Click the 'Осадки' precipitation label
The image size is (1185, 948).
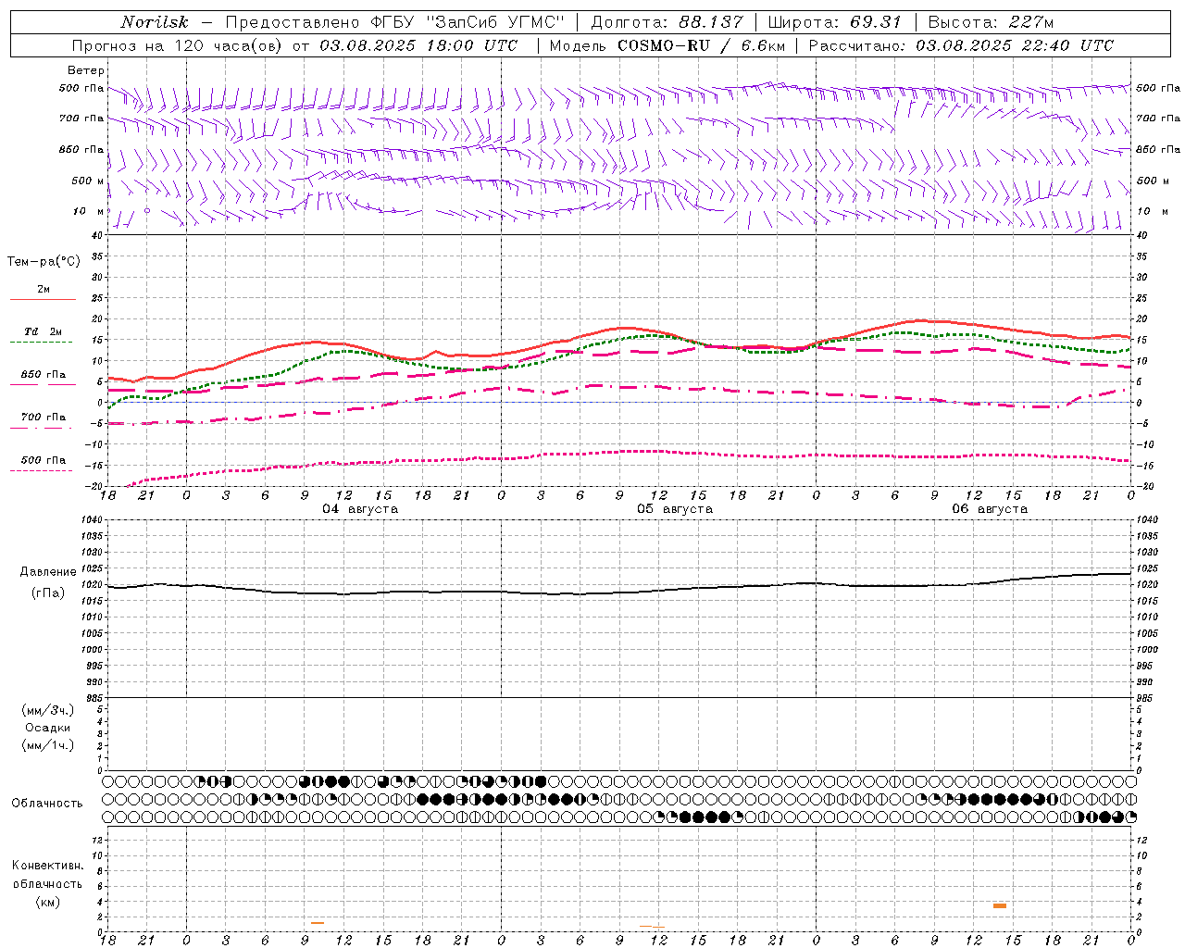coord(48,728)
